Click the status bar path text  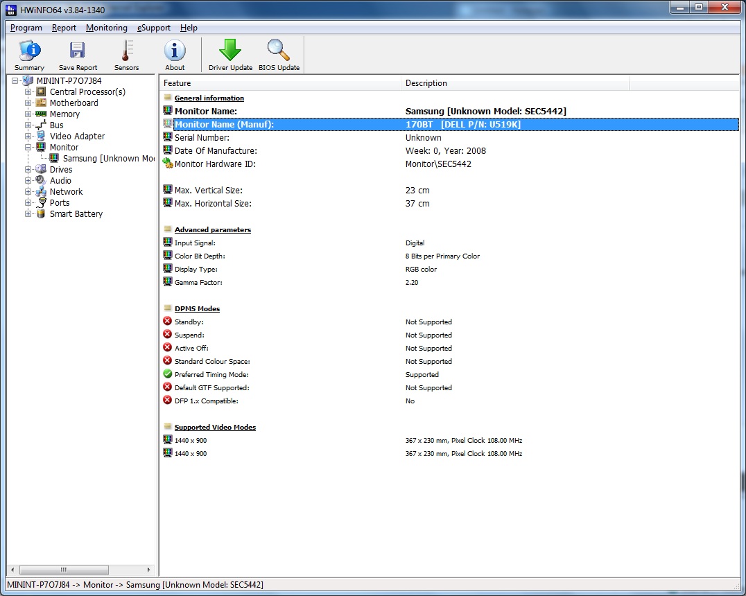(x=135, y=585)
